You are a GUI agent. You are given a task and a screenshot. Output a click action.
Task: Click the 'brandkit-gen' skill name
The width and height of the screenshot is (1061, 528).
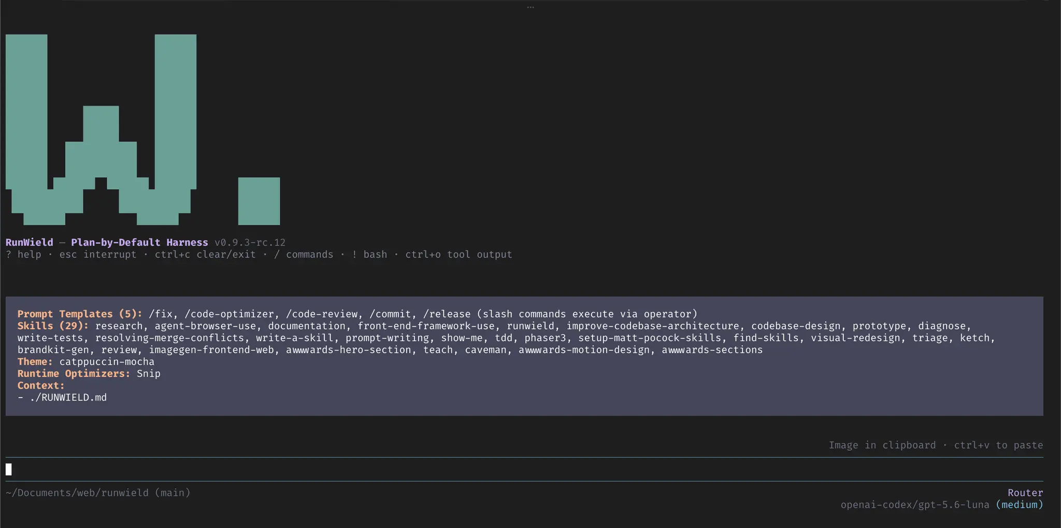(53, 349)
